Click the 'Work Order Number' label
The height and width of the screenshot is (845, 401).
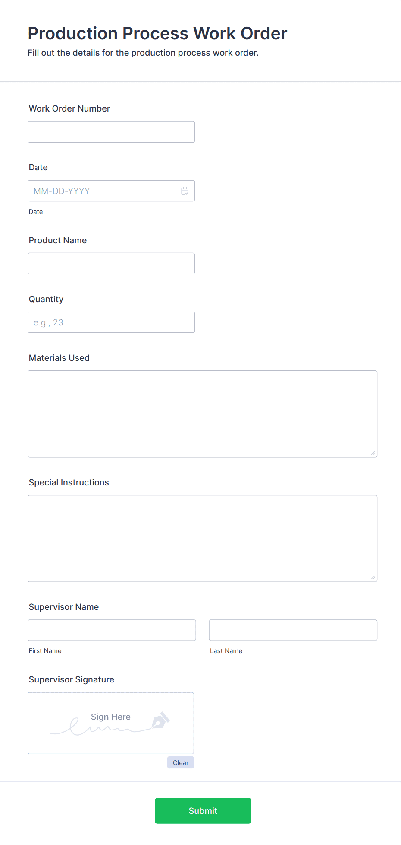coord(69,108)
